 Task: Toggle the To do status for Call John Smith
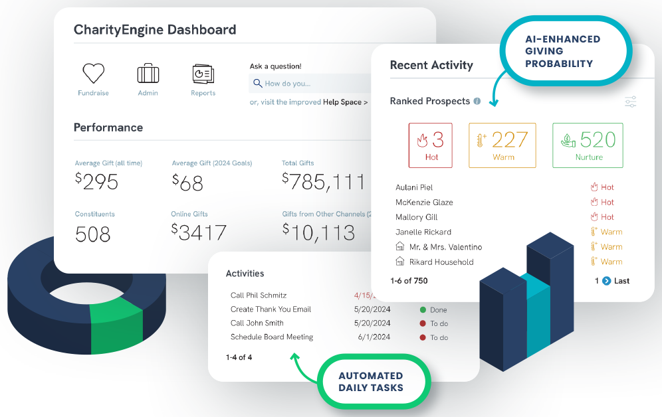[x=423, y=323]
